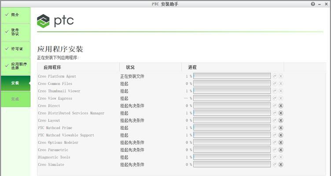331x176 pixels.
Task: Select the Creo Layout row name
Action: pos(49,121)
